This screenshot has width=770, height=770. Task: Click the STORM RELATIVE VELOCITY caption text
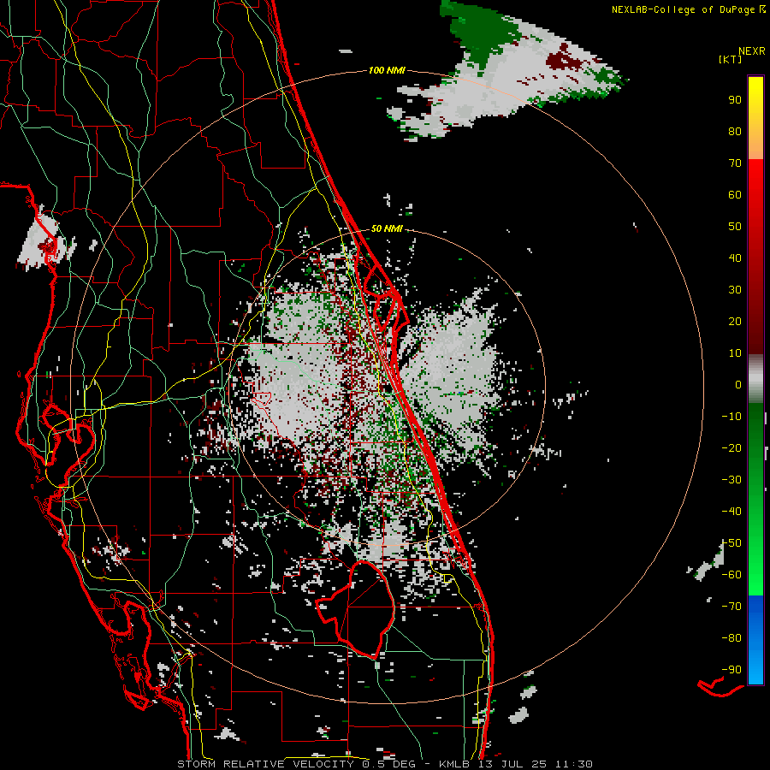click(265, 764)
